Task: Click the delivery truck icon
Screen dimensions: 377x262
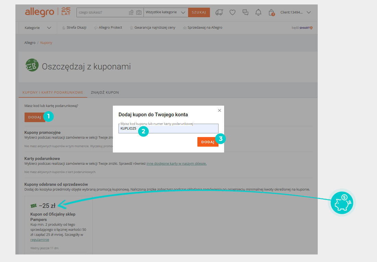Action: coord(219,13)
